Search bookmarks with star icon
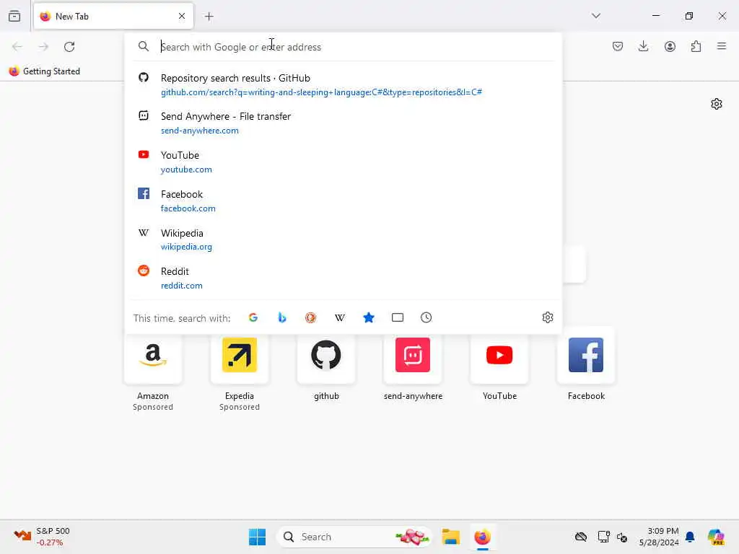This screenshot has height=554, width=739. point(369,317)
